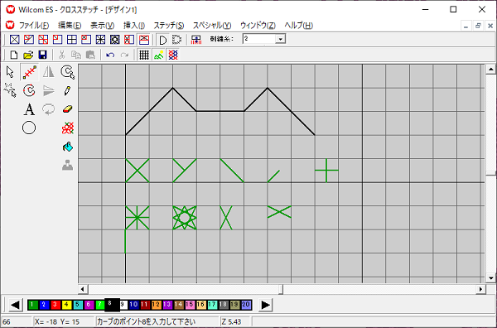Toggle the elongated horizontal cross stitch
This screenshot has height=328, width=497.
(144, 39)
